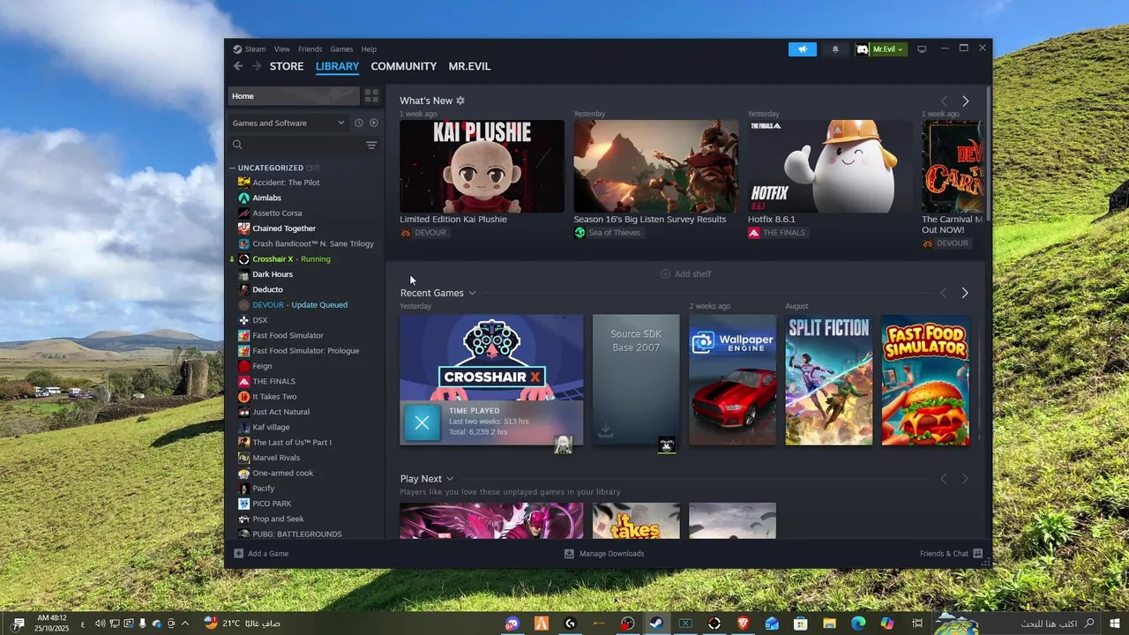
Task: Show next What's New items arrow
Action: pos(965,101)
